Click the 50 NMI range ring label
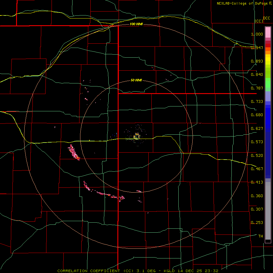 (x=136, y=80)
